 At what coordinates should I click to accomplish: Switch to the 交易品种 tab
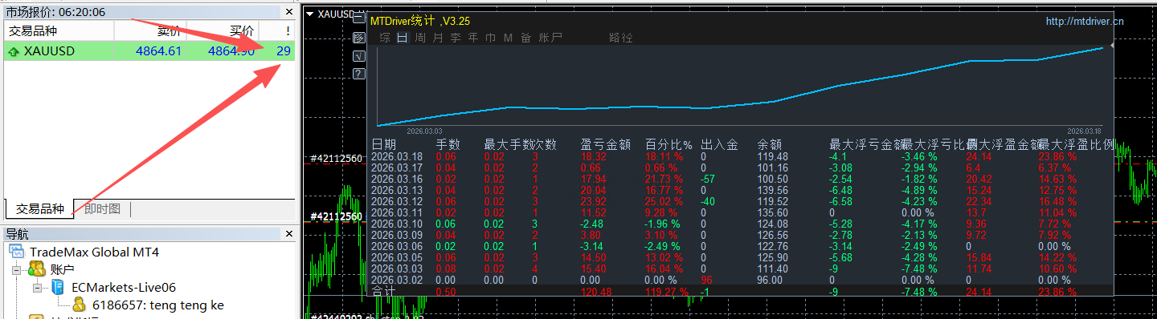(x=40, y=209)
